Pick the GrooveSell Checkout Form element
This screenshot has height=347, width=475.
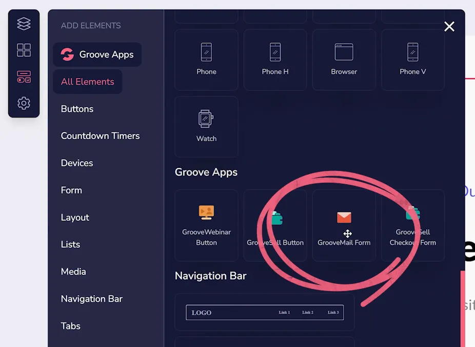[412, 225]
